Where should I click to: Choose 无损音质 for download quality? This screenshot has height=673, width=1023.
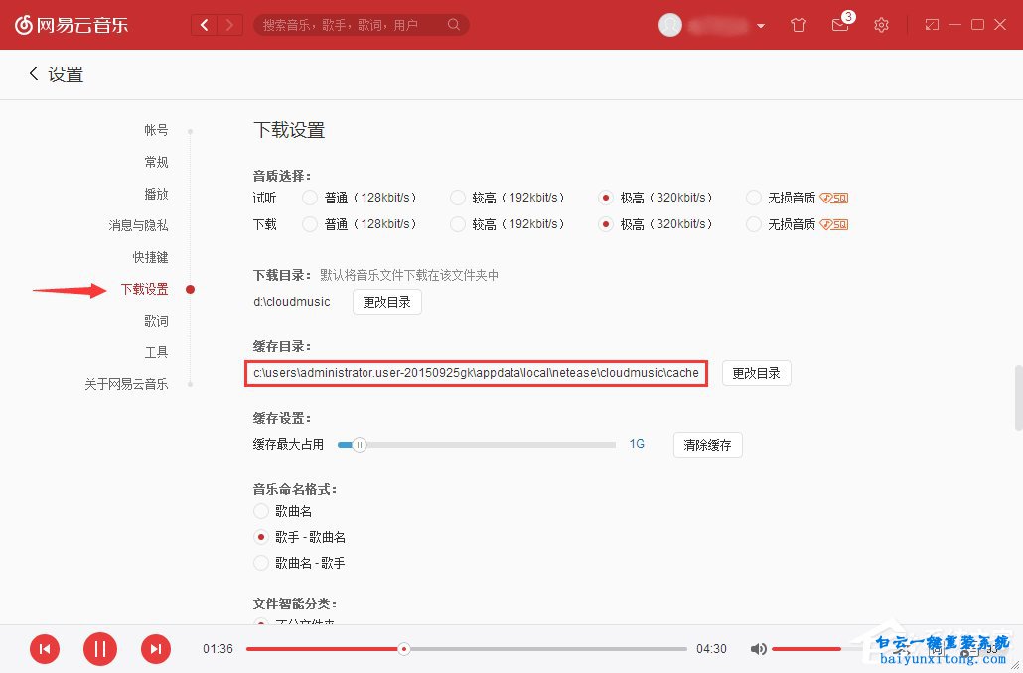(753, 224)
